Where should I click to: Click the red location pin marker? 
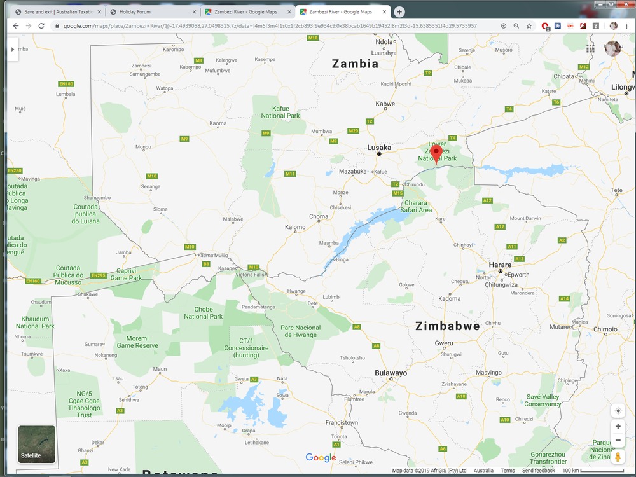tap(436, 153)
